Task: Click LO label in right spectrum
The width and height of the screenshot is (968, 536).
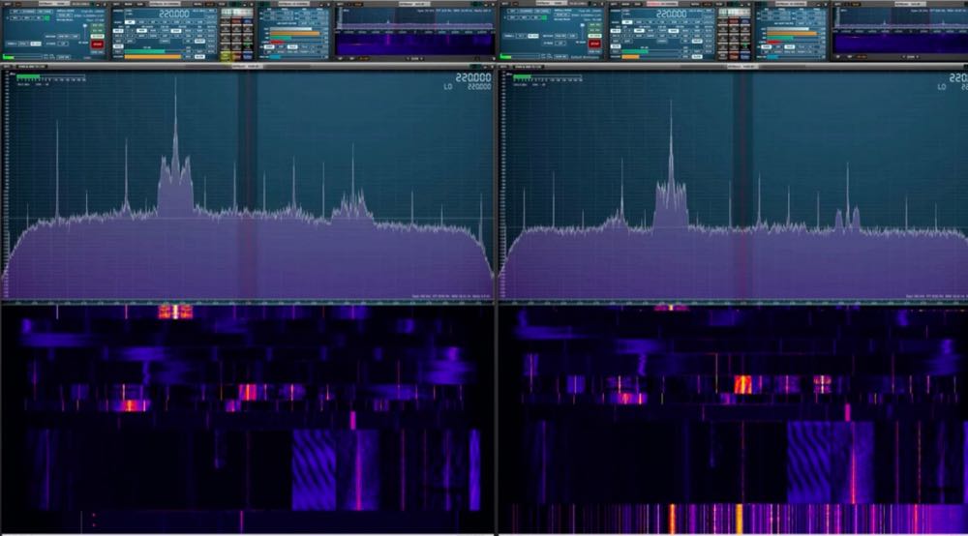Action: point(942,87)
